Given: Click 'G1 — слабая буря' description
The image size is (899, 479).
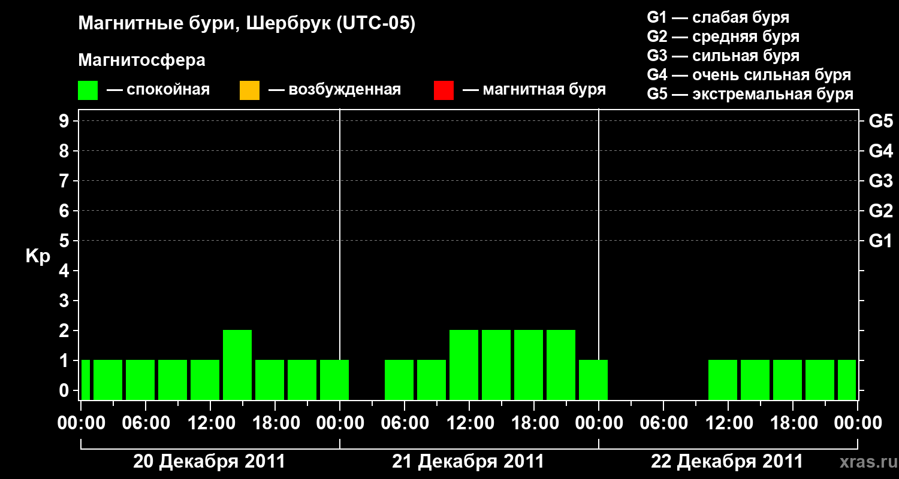Looking at the screenshot, I should coord(718,17).
